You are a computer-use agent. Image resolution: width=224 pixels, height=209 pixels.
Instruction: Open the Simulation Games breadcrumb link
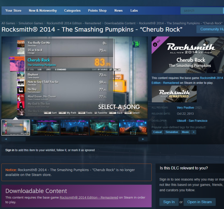click(31, 23)
